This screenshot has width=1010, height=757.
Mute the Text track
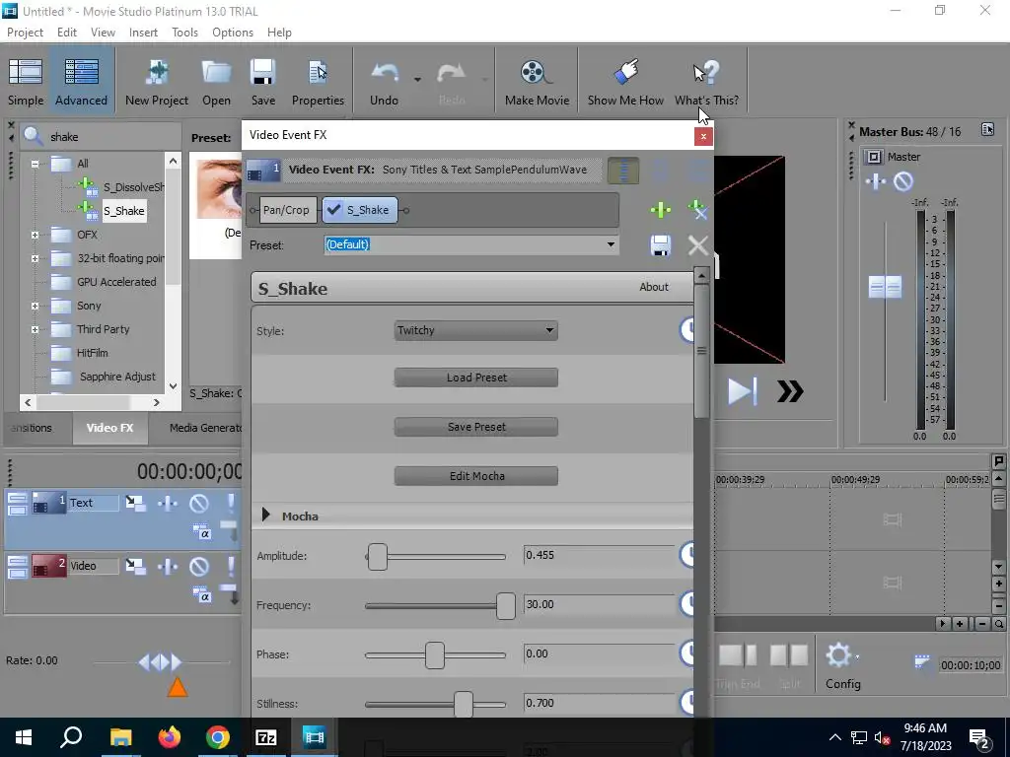(199, 503)
